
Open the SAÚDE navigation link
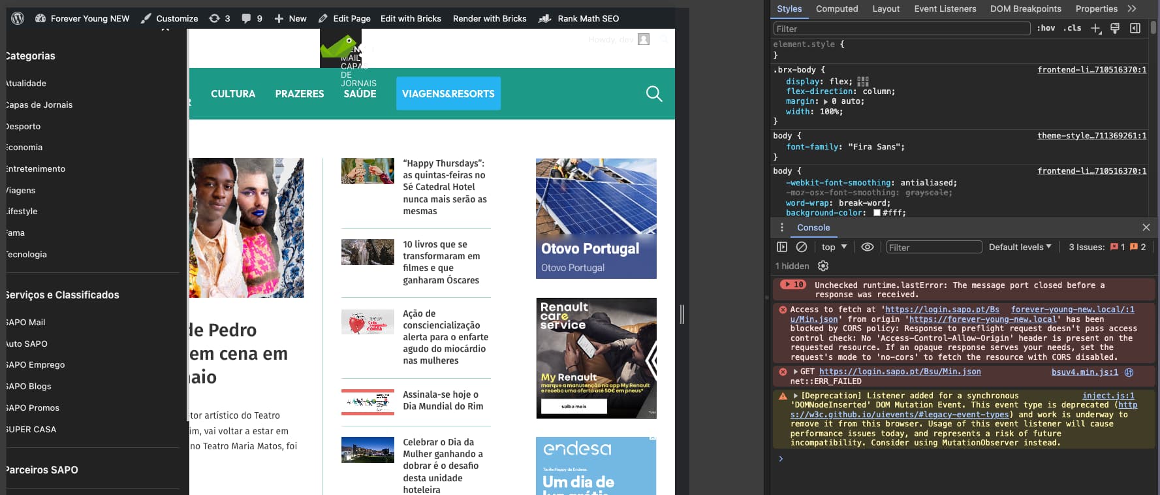(x=360, y=93)
